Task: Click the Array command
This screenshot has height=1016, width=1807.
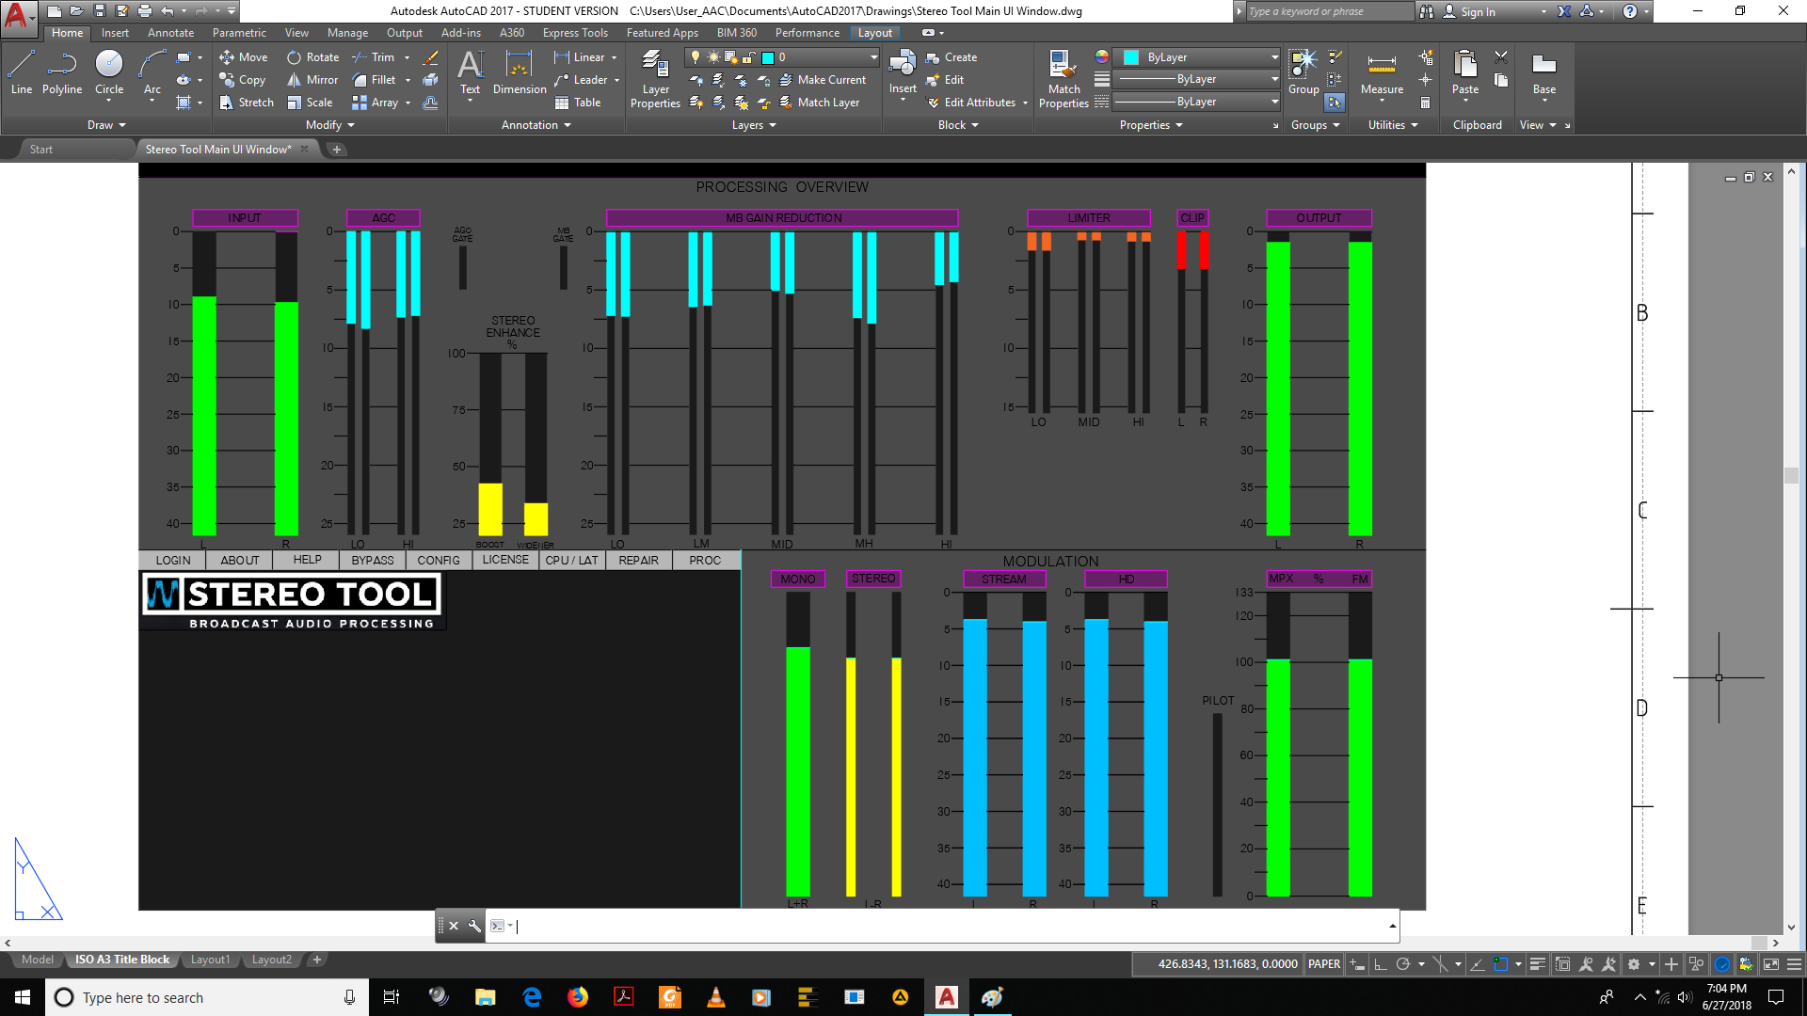Action: (376, 103)
